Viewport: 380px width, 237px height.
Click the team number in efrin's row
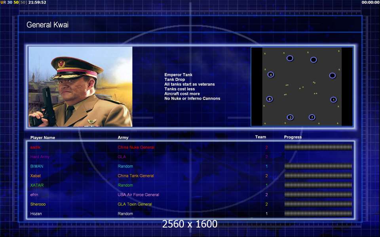[266, 195]
